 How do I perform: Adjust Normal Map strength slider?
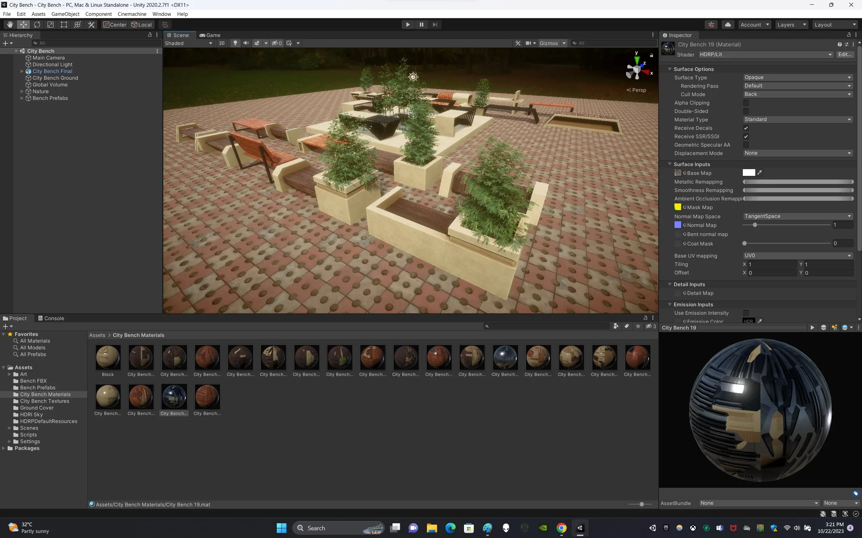point(787,225)
